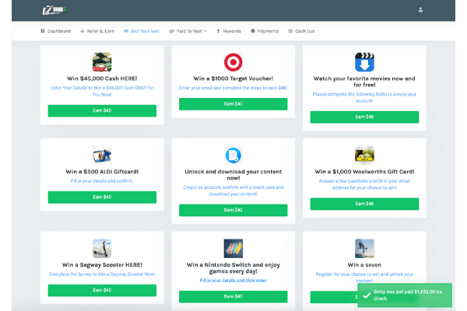Click the Segway scooter image
The height and width of the screenshot is (311, 467).
(102, 248)
